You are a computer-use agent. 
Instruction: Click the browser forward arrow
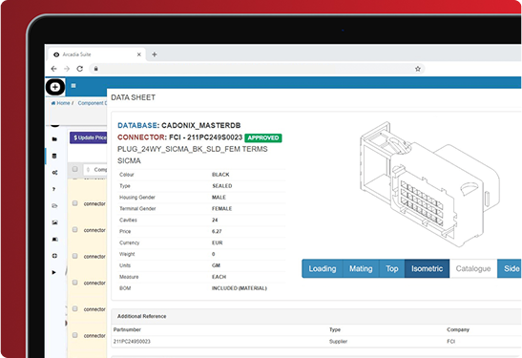pos(67,69)
